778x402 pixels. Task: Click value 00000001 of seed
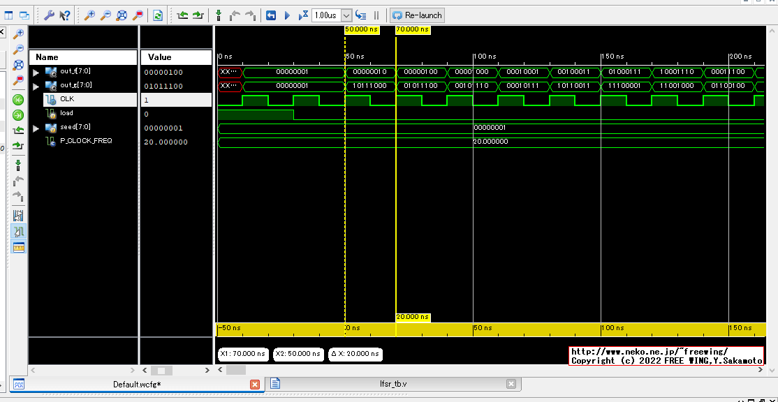tap(163, 128)
